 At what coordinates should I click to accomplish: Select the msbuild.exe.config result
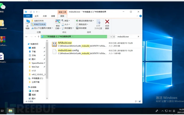tap(96, 52)
